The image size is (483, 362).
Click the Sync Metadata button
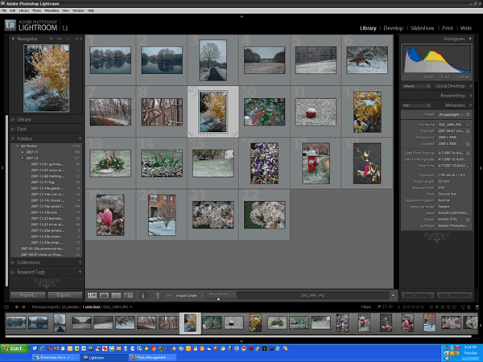click(454, 295)
